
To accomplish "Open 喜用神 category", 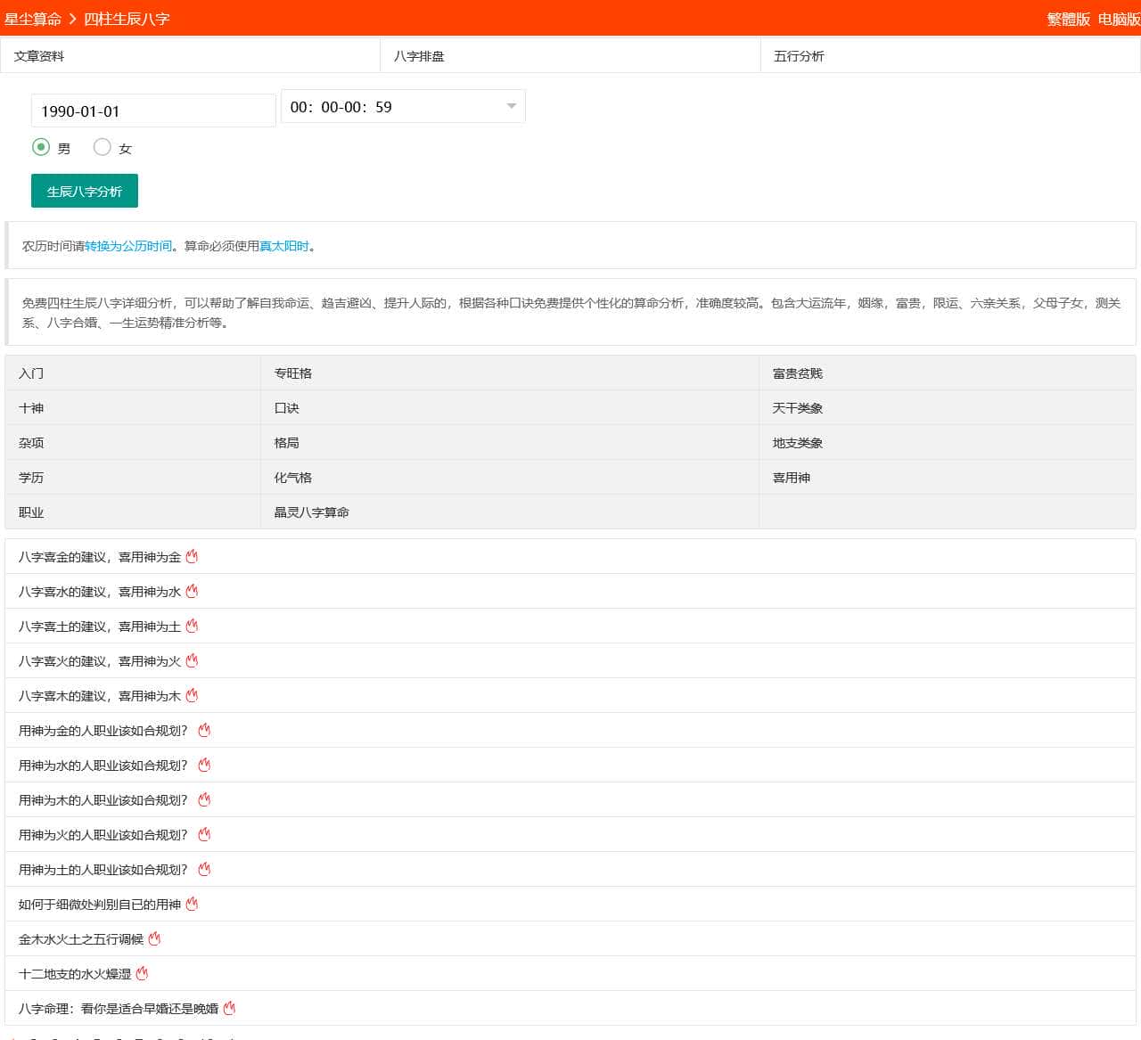I will pyautogui.click(x=792, y=478).
